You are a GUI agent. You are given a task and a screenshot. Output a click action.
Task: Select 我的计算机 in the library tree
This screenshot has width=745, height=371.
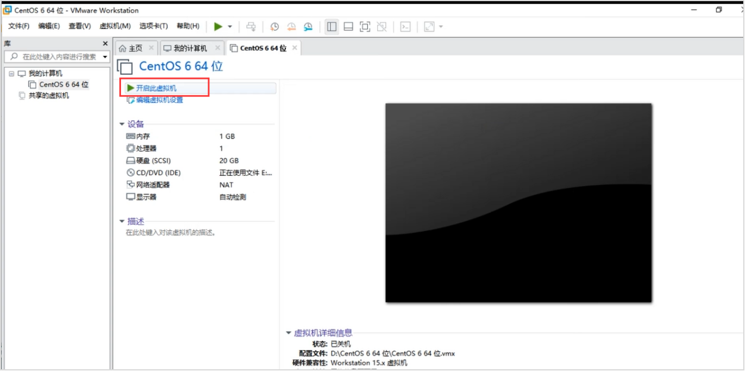[46, 74]
